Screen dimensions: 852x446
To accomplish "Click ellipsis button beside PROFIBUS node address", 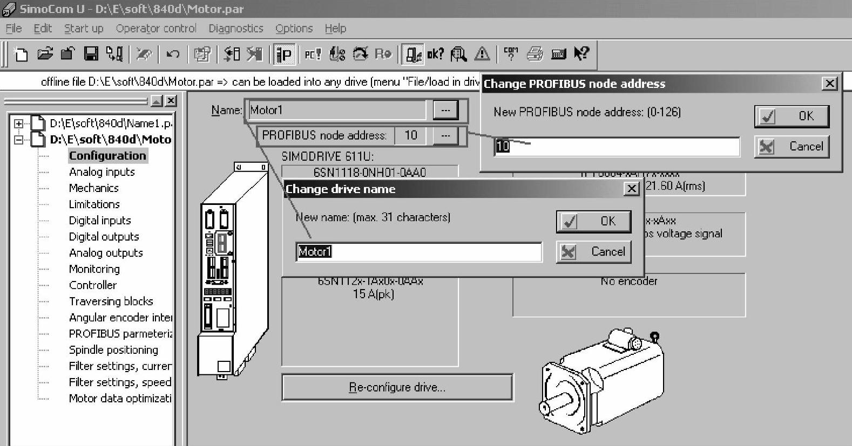I will tap(445, 135).
